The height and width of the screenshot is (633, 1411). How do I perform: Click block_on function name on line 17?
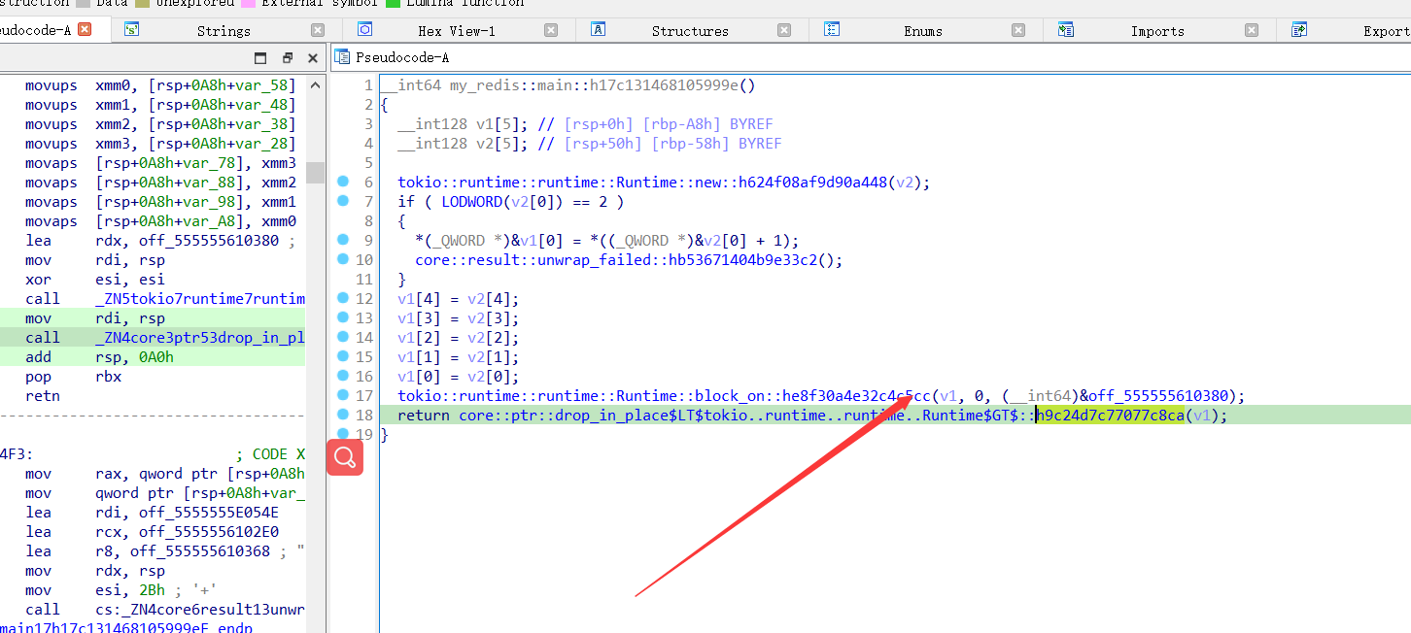[x=664, y=395]
